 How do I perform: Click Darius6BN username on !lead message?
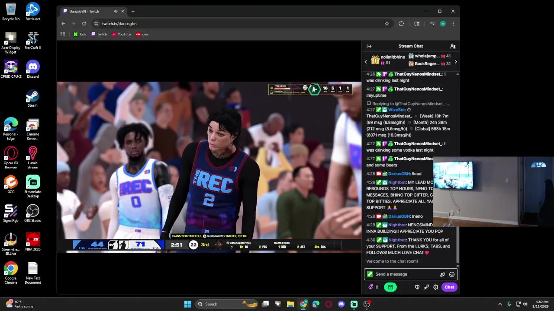point(399,174)
